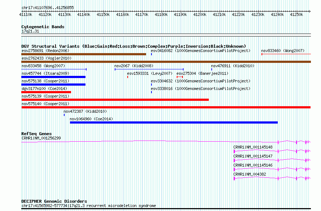Click the nsv476911 (Kidd2010) variant label
321x211 pixels.
(233, 66)
